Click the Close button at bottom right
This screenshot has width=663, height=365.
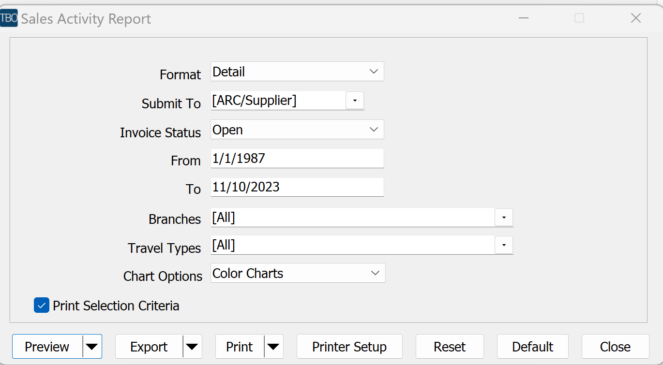click(615, 347)
